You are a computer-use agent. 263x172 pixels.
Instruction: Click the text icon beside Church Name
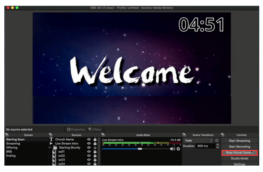[51, 139]
